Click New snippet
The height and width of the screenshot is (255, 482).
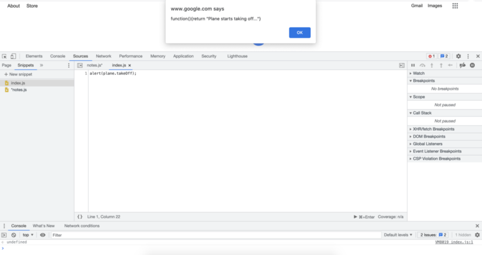coord(18,74)
